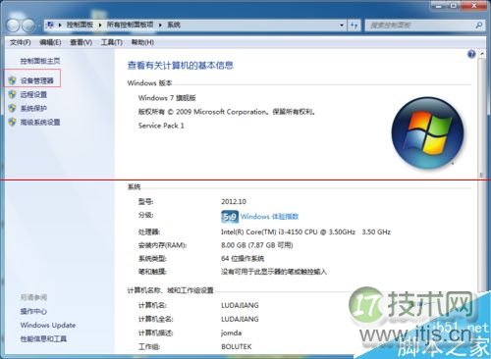The width and height of the screenshot is (491, 359).
Task: Open 系统保护 link
Action: (x=33, y=108)
